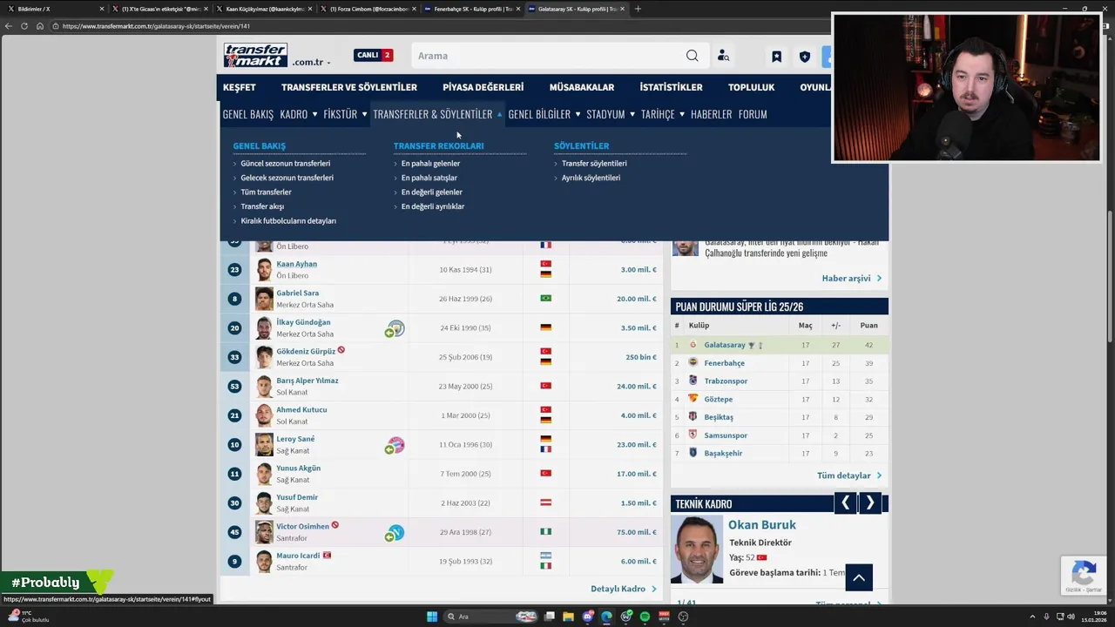Click the shield icon in header
Screen dimensions: 1115x627
[x=805, y=57]
